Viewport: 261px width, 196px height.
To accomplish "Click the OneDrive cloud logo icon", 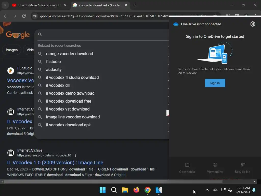I will (x=176, y=24).
